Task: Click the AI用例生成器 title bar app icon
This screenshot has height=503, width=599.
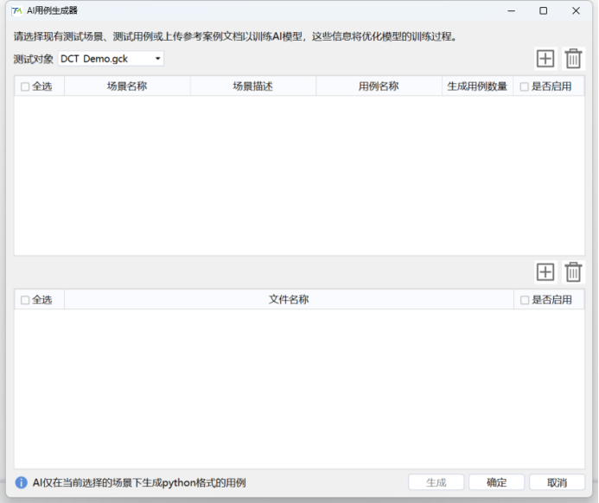Action: tap(16, 11)
